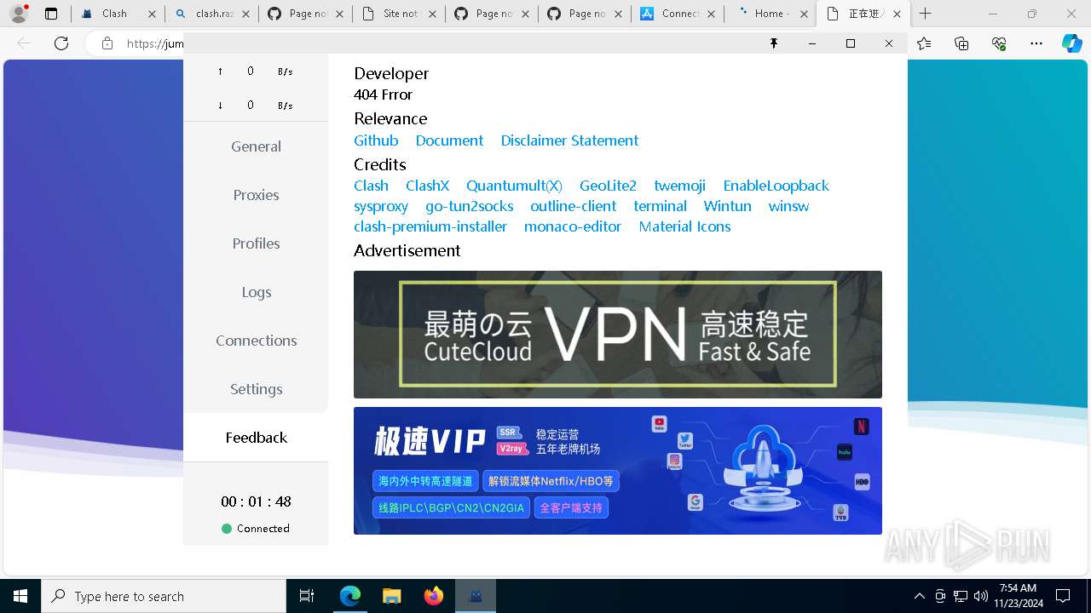Switch to the Clash browser tab
Image resolution: width=1091 pixels, height=613 pixels.
click(x=118, y=14)
